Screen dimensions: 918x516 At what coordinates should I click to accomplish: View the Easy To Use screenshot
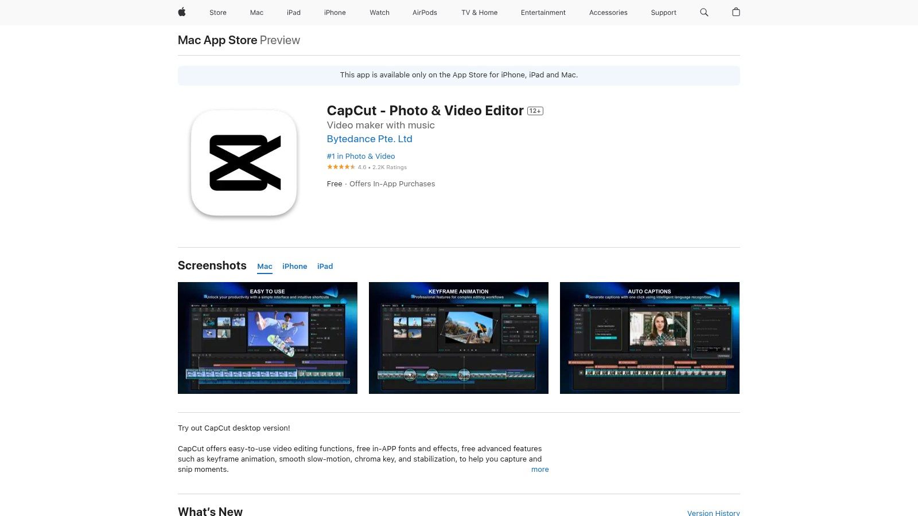pyautogui.click(x=267, y=338)
